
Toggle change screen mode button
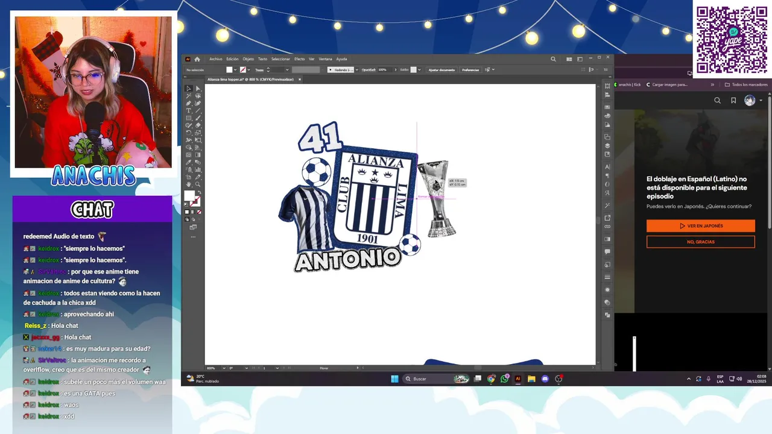pos(193,227)
